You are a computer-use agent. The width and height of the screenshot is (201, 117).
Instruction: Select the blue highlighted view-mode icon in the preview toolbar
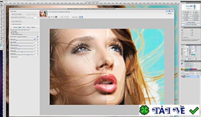[x=82, y=17]
